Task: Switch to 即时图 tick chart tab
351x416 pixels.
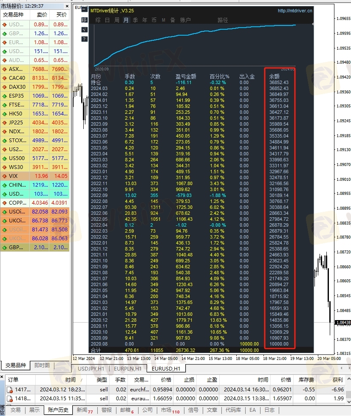Action: click(42, 365)
